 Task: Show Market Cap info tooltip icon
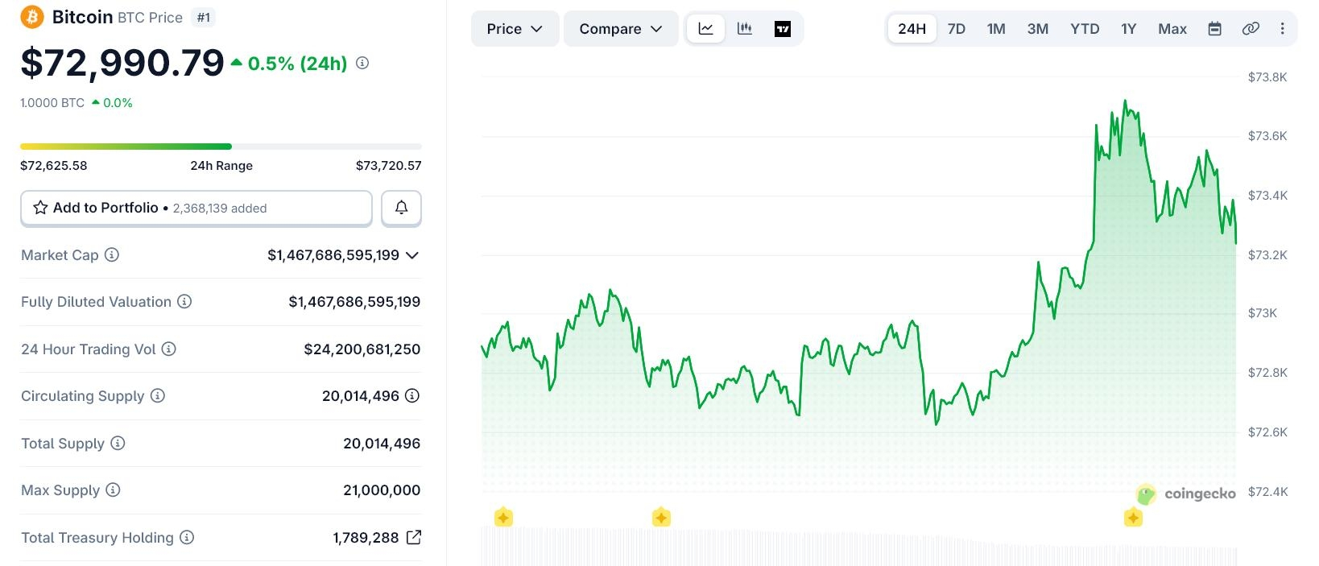pos(112,254)
